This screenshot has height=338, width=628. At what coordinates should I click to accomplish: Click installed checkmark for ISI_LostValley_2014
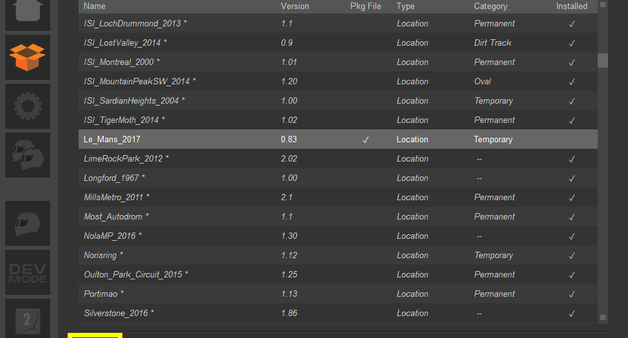tap(571, 43)
